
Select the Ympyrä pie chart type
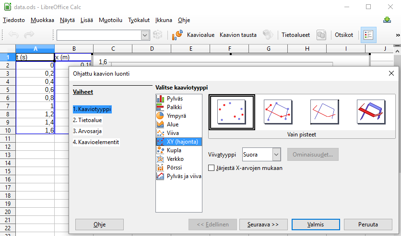pyautogui.click(x=176, y=115)
